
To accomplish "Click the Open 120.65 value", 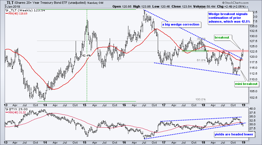I will click(x=122, y=6).
